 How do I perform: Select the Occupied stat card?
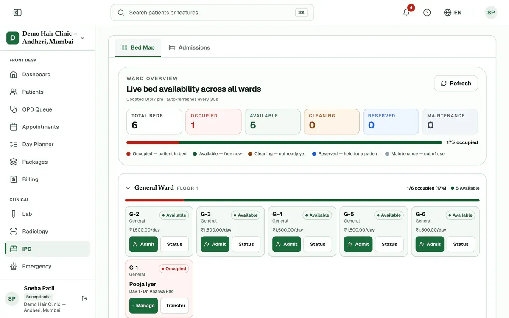pos(213,122)
